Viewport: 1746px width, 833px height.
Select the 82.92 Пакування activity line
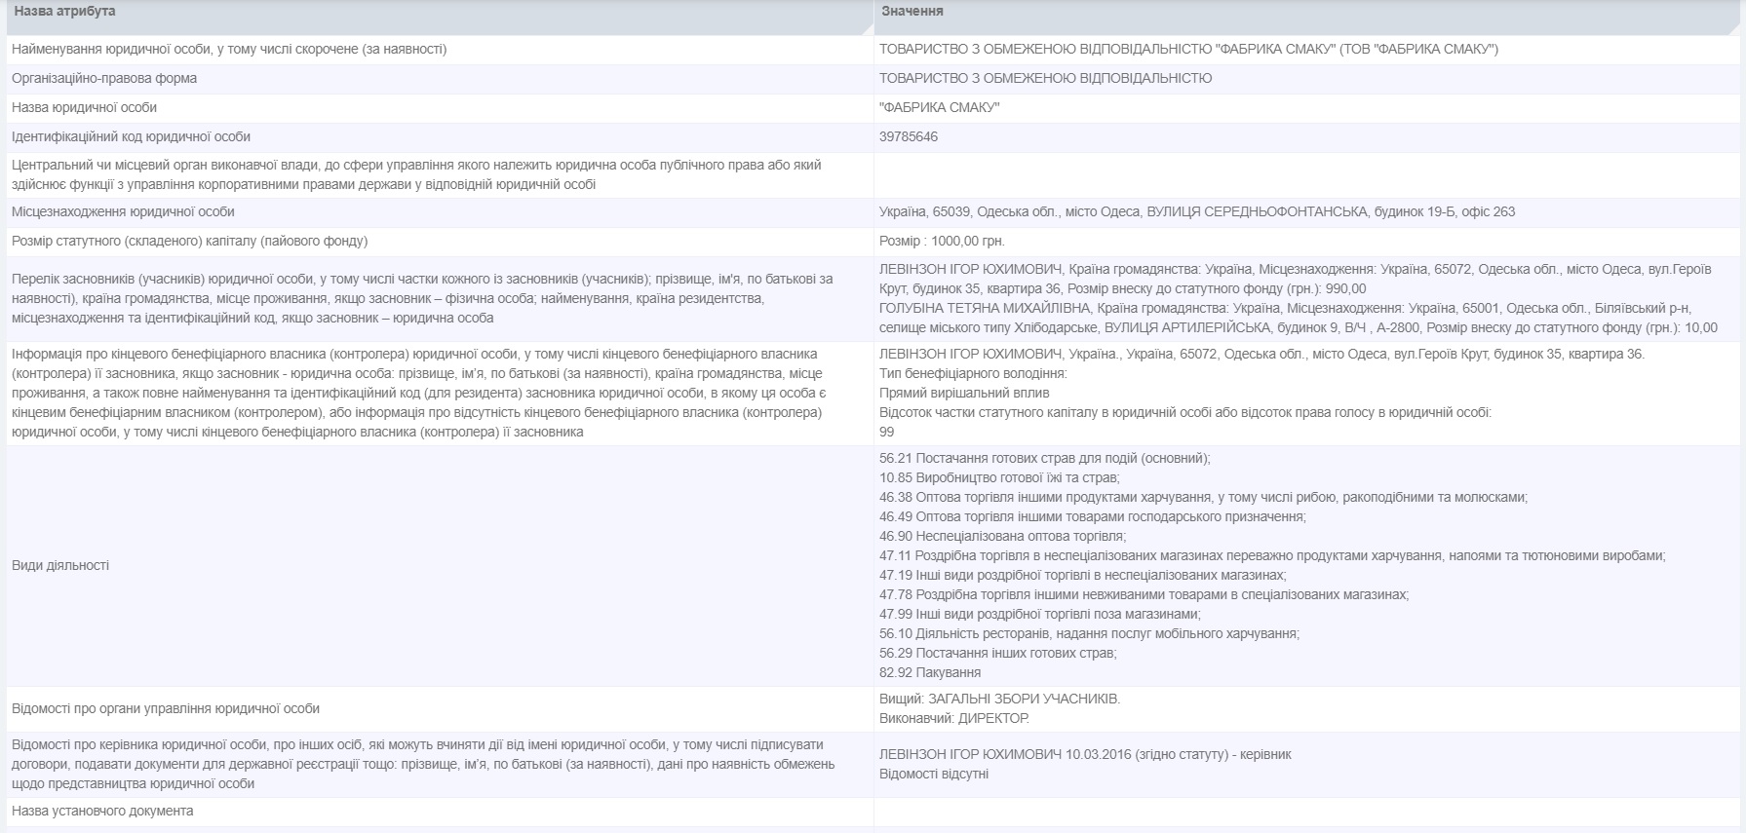[930, 673]
